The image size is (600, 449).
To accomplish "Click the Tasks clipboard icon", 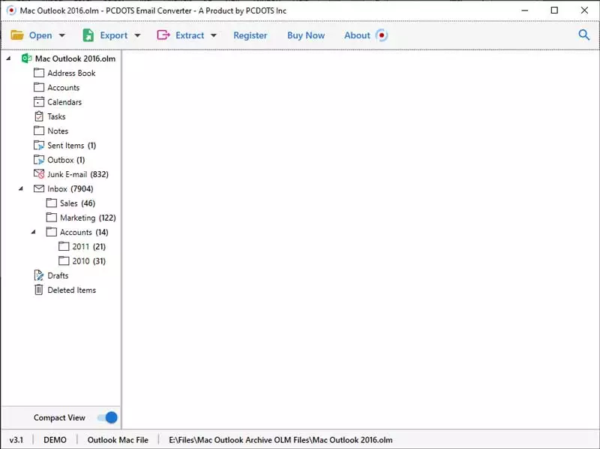I will (x=39, y=116).
